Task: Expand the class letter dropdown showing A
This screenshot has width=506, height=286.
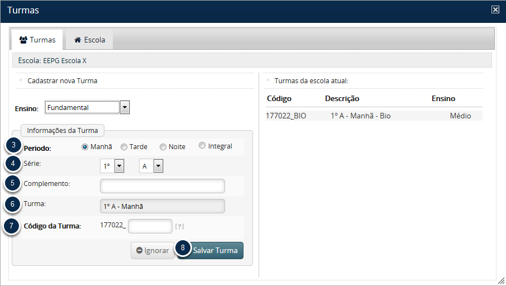Action: tap(158, 166)
